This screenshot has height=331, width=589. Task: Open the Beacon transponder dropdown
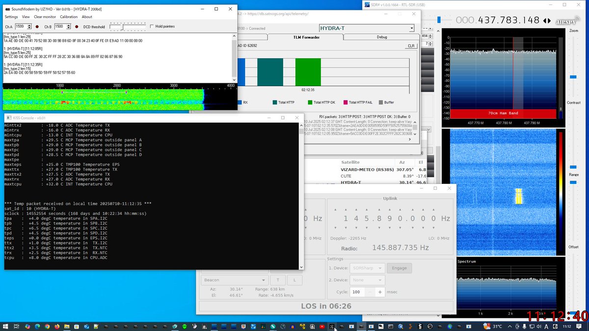234,280
